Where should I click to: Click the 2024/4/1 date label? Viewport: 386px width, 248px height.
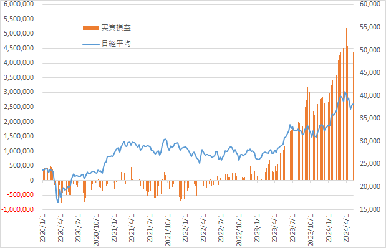[346, 228]
